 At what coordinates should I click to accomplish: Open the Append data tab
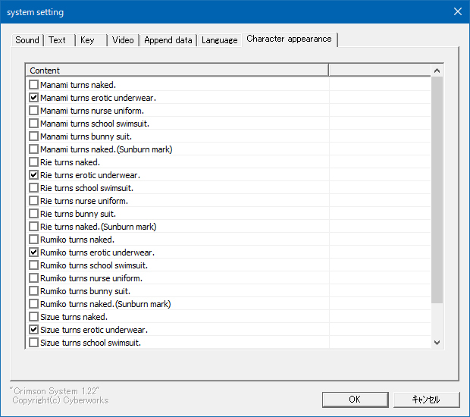click(168, 40)
